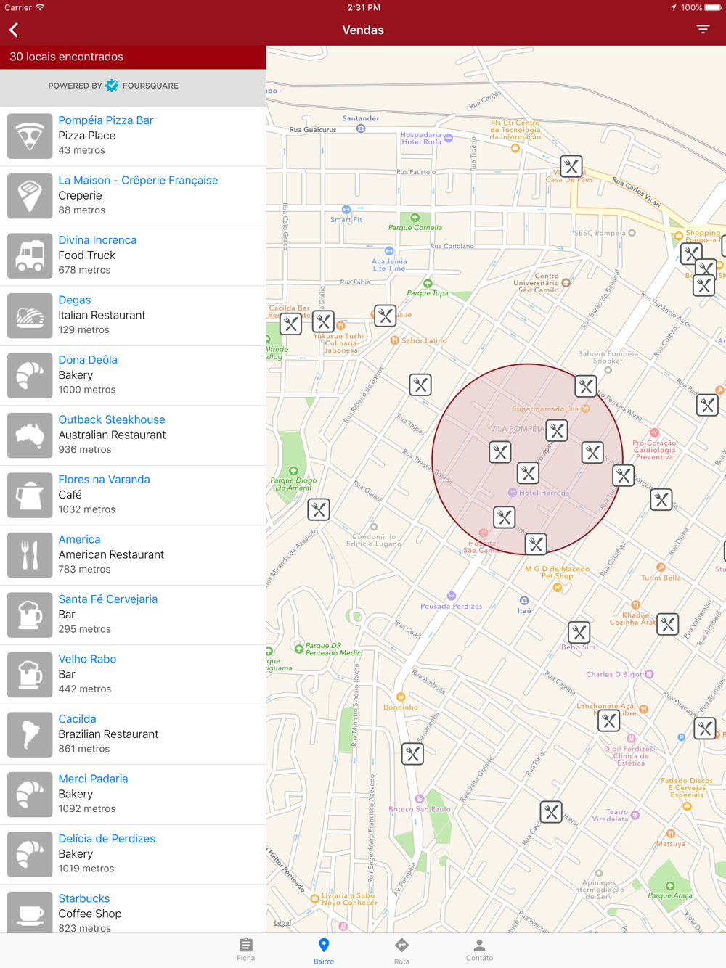Tap the '30 locais encontrados' header
The image size is (726, 968).
pyautogui.click(x=133, y=57)
